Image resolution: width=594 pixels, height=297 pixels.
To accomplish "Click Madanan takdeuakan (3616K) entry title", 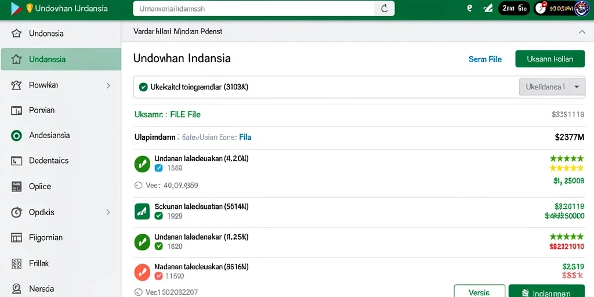I will click(201, 267).
